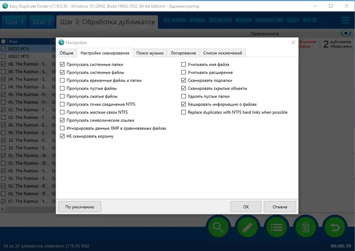Screen dimensions: 355x251
Task: Click the Предпросмотр label
Action: coord(264,34)
